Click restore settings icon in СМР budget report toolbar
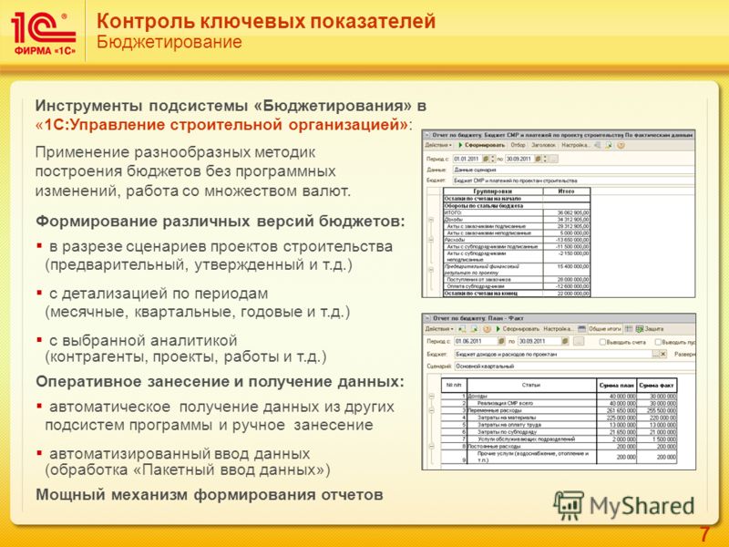This screenshot has width=729, height=547. pyautogui.click(x=597, y=145)
